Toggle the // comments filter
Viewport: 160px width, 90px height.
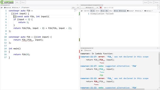coord(107,11)
